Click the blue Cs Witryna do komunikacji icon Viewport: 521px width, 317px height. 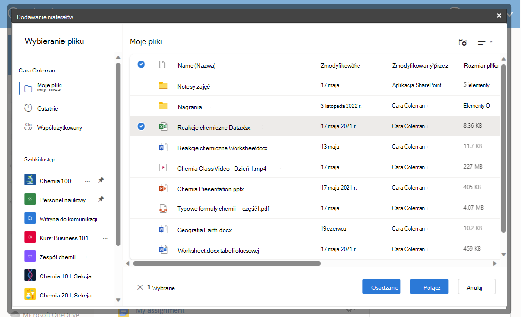pyautogui.click(x=30, y=218)
